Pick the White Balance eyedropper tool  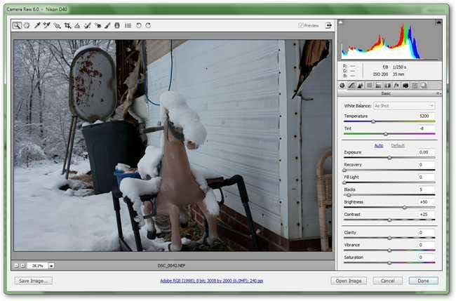[x=37, y=25]
